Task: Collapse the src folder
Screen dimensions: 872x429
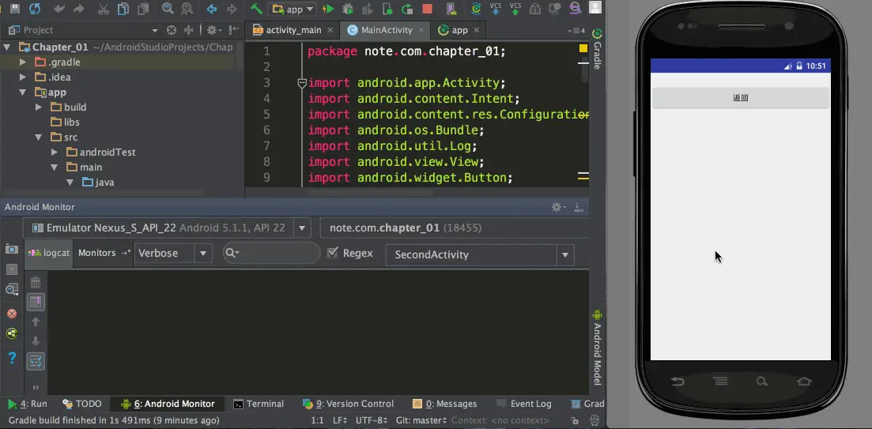Action: 39,137
